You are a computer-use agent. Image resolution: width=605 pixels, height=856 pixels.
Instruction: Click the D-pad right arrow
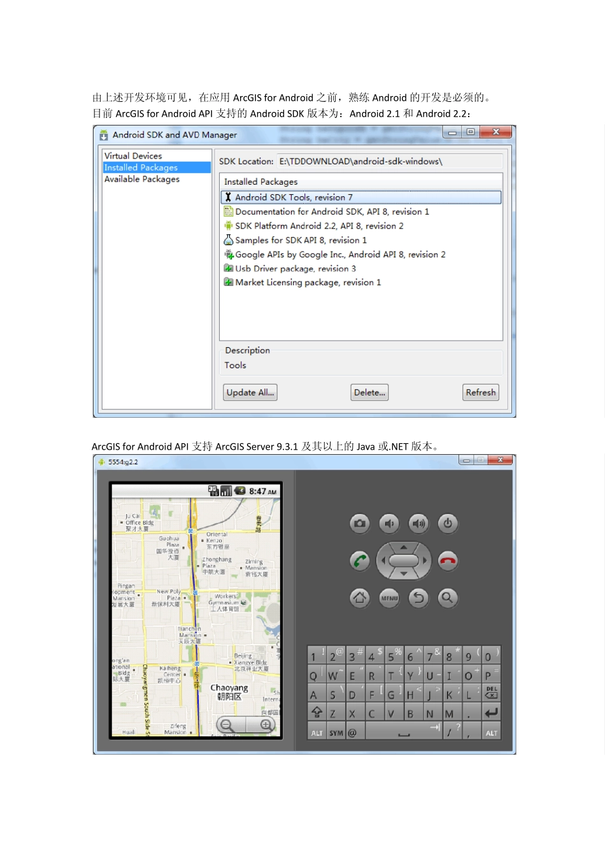click(x=425, y=560)
